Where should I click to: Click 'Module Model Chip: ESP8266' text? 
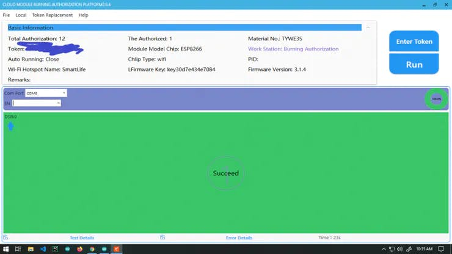click(x=165, y=49)
